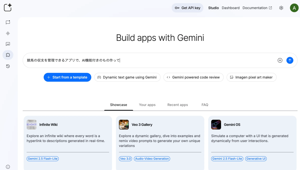The width and height of the screenshot is (300, 170).
Task: Click the Get API key button
Action: tap(187, 8)
